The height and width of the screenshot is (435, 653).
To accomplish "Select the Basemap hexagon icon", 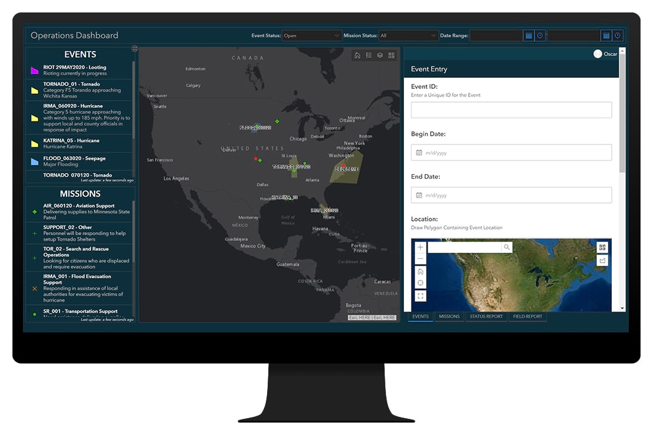I will click(x=380, y=55).
